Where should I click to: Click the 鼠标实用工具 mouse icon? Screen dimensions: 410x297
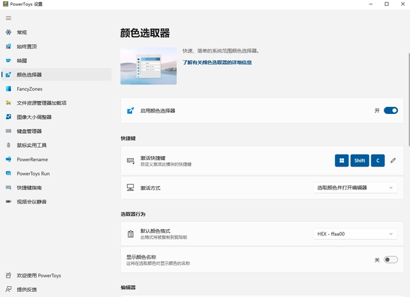[8, 145]
